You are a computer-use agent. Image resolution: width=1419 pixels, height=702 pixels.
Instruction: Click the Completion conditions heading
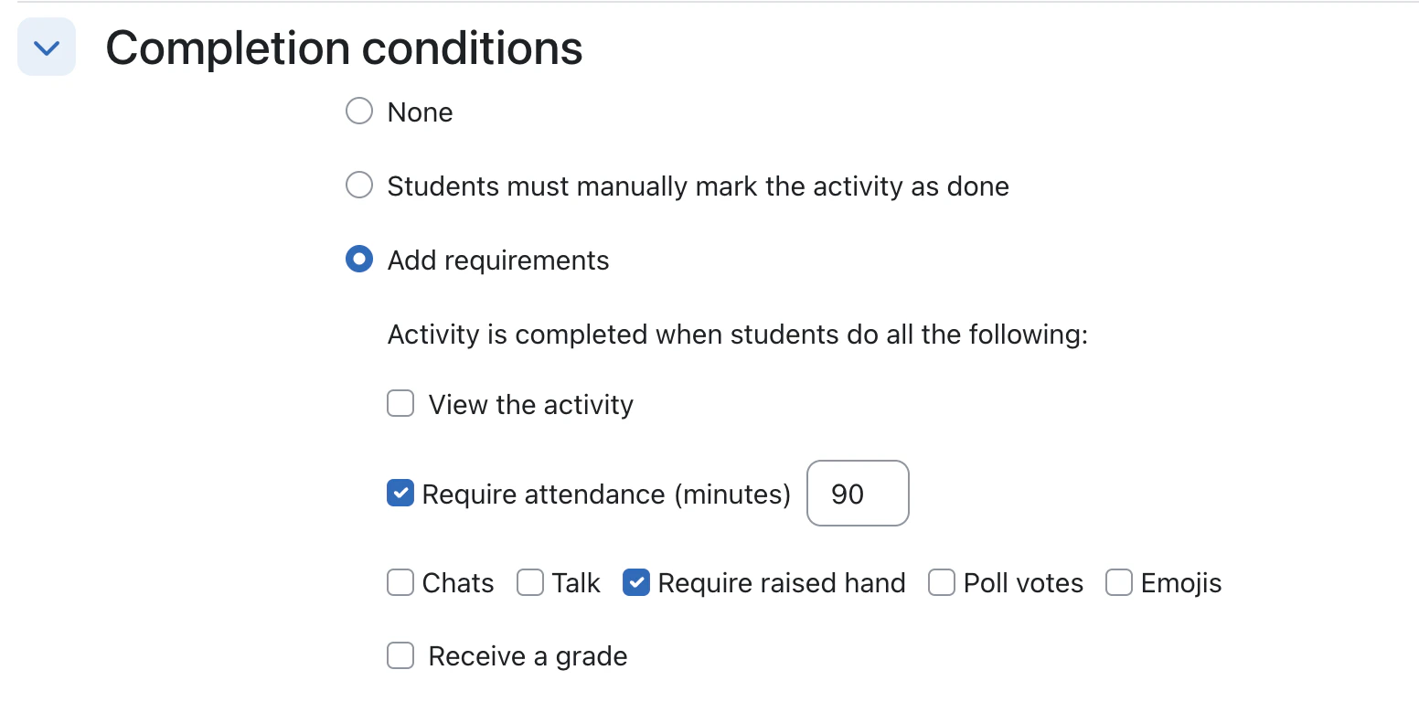click(x=345, y=47)
